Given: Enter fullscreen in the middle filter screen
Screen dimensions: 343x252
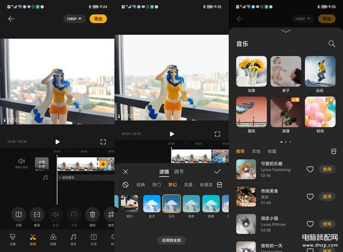Looking at the screenshot, I should tap(218, 134).
